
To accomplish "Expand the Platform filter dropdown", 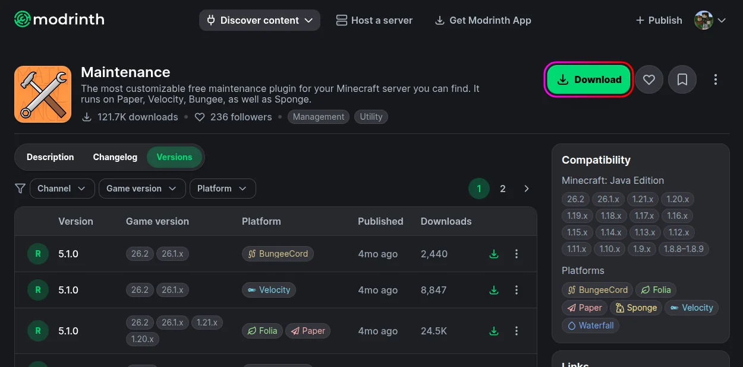I will click(x=223, y=189).
